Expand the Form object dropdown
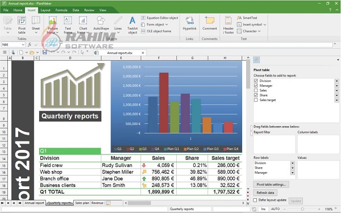This screenshot has height=213, width=341. coord(167,24)
